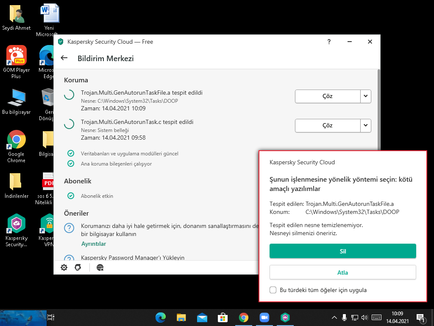434x326 pixels.
Task: Select Google Chrome desktop shortcut
Action: pos(17,146)
